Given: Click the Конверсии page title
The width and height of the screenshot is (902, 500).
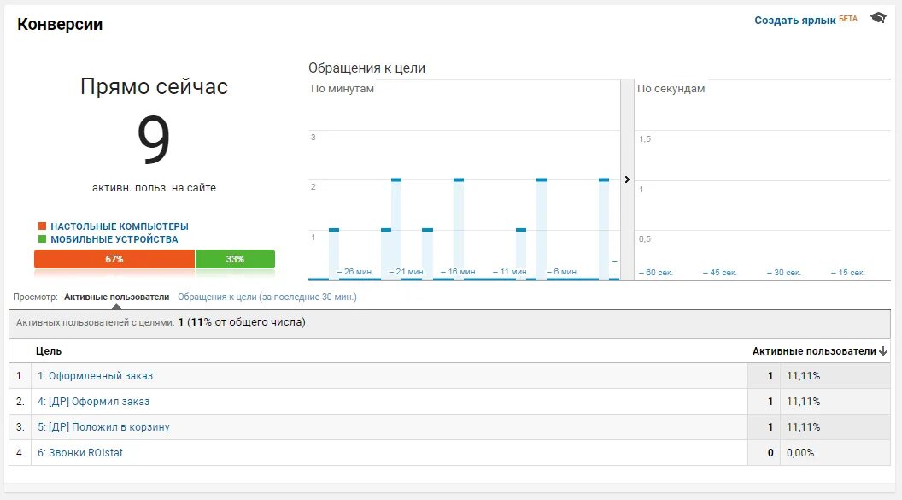Looking at the screenshot, I should click(58, 24).
